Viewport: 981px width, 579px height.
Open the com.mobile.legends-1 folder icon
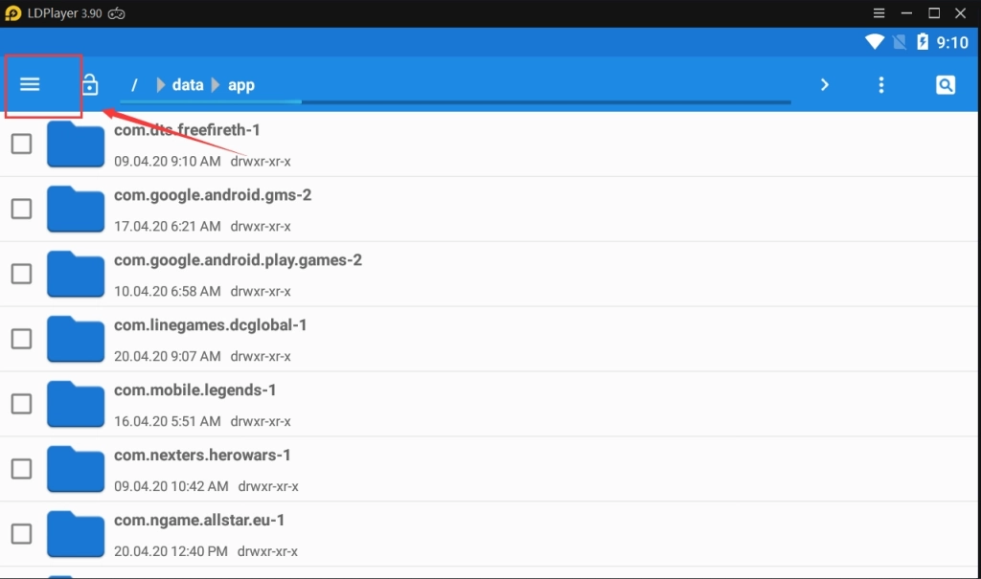pos(75,404)
